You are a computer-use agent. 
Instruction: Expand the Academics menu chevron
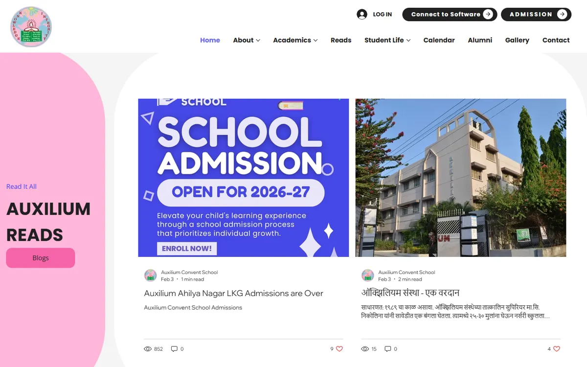coord(316,40)
